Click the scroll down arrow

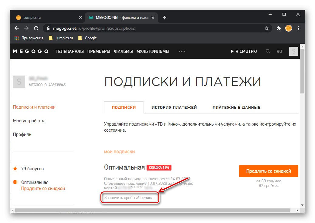[x=302, y=205]
